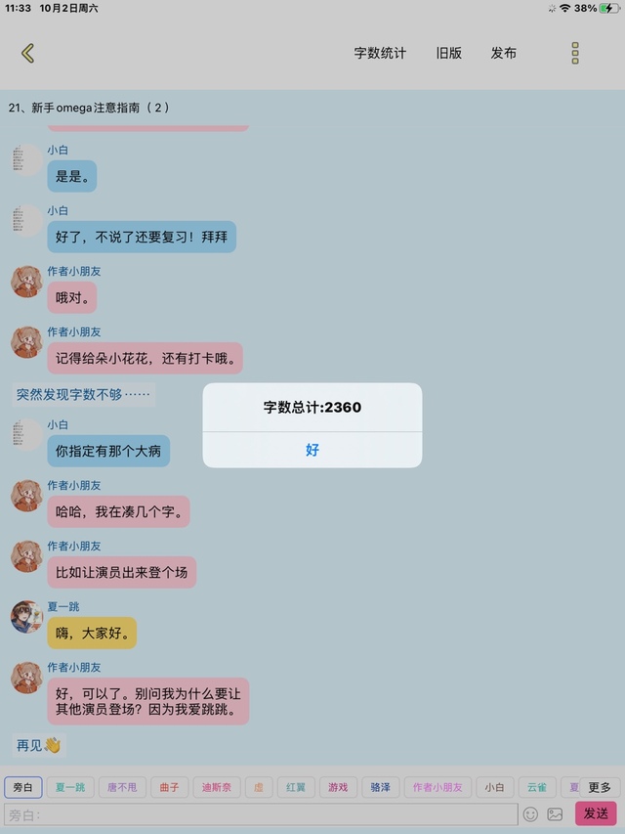Open the emoji picker smiley icon

pyautogui.click(x=530, y=813)
